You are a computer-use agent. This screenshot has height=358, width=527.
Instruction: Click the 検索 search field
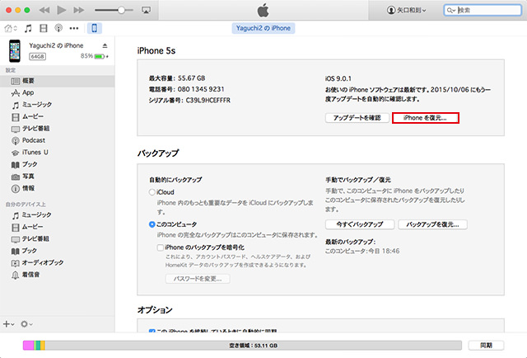tap(483, 10)
